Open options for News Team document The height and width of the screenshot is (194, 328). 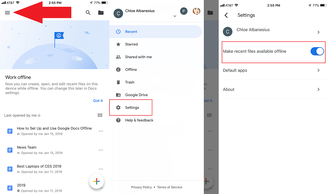(101, 150)
